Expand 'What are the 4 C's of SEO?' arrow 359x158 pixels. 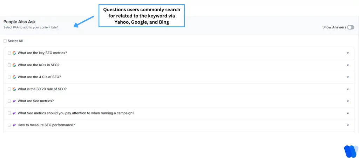click(x=348, y=77)
